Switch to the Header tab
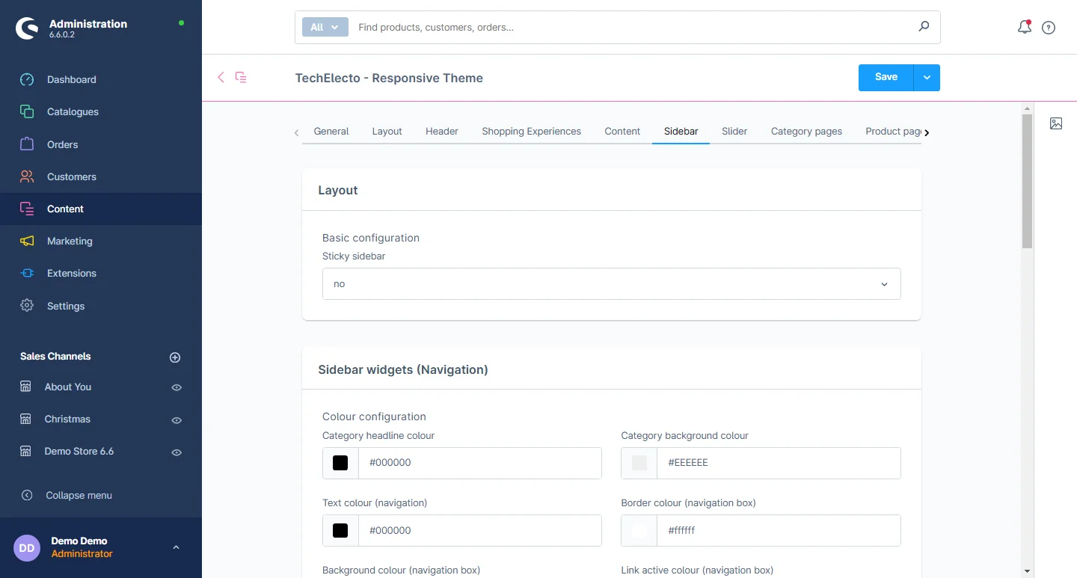 (x=441, y=131)
